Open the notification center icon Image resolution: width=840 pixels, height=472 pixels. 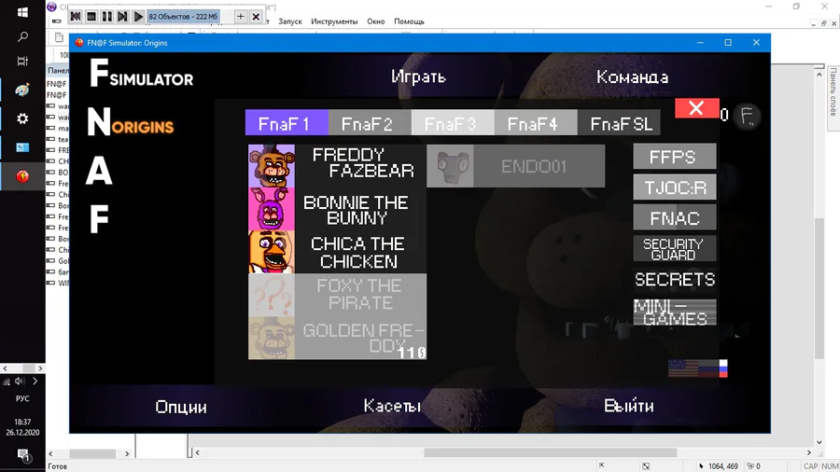tap(23, 456)
